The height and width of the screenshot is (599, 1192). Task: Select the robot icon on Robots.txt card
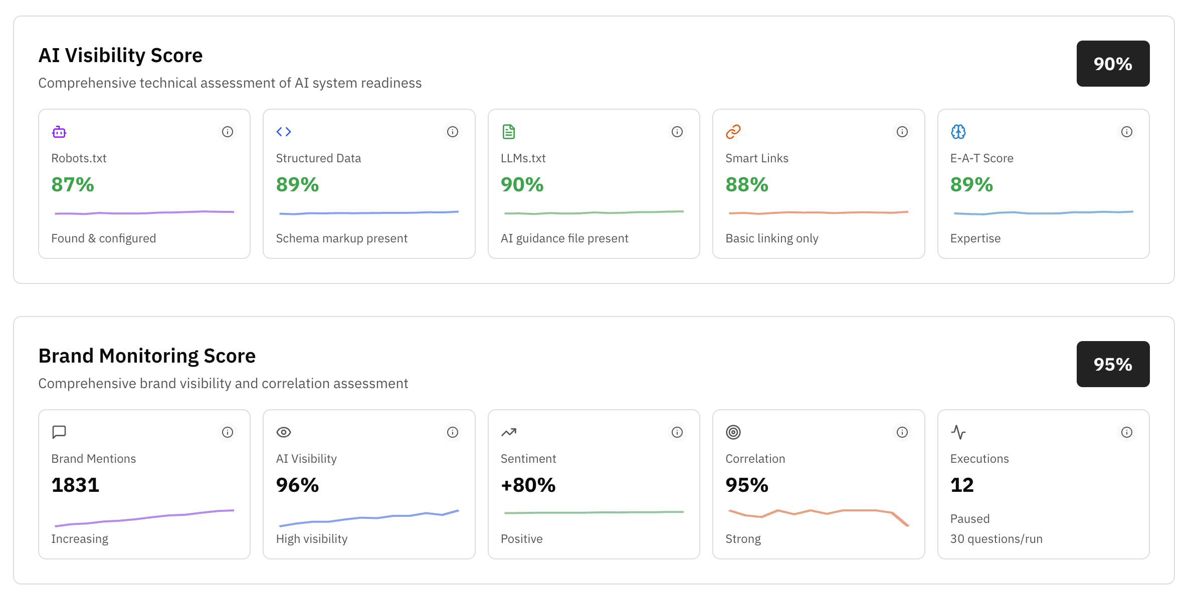click(x=60, y=132)
